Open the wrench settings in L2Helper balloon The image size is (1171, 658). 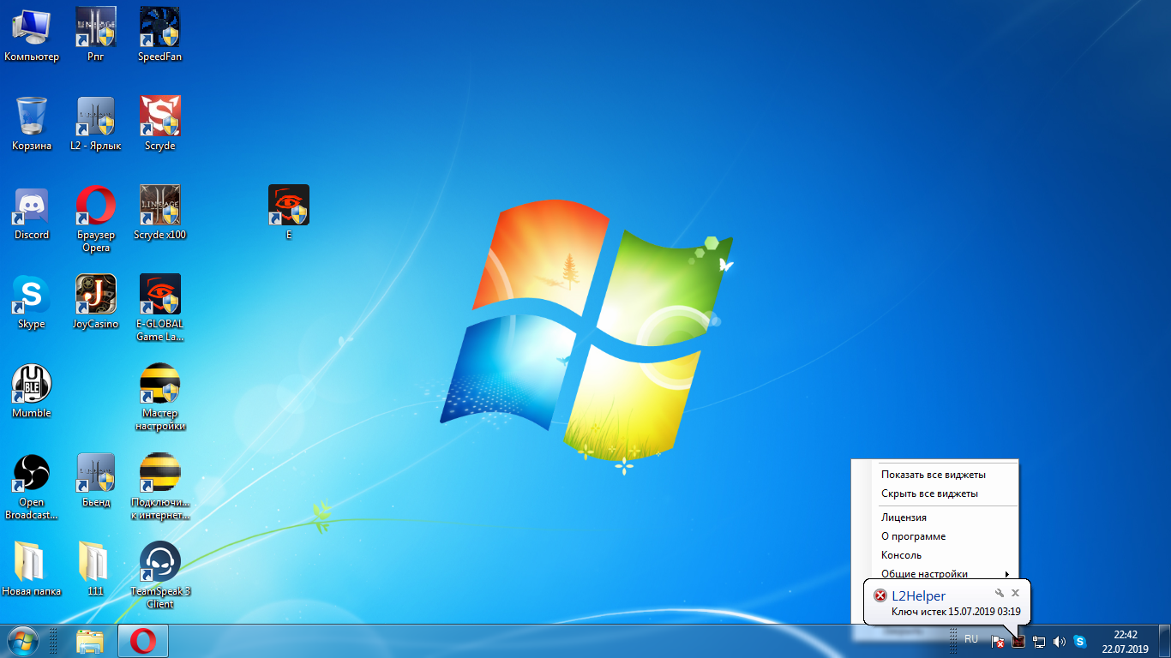(999, 594)
